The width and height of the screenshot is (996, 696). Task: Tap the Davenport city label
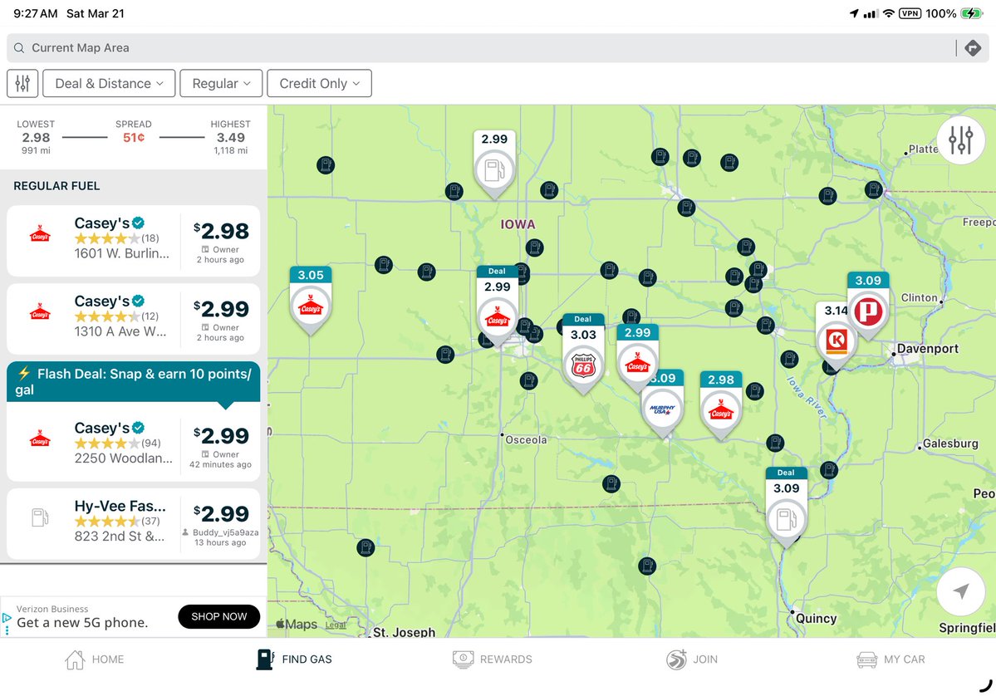pos(927,349)
